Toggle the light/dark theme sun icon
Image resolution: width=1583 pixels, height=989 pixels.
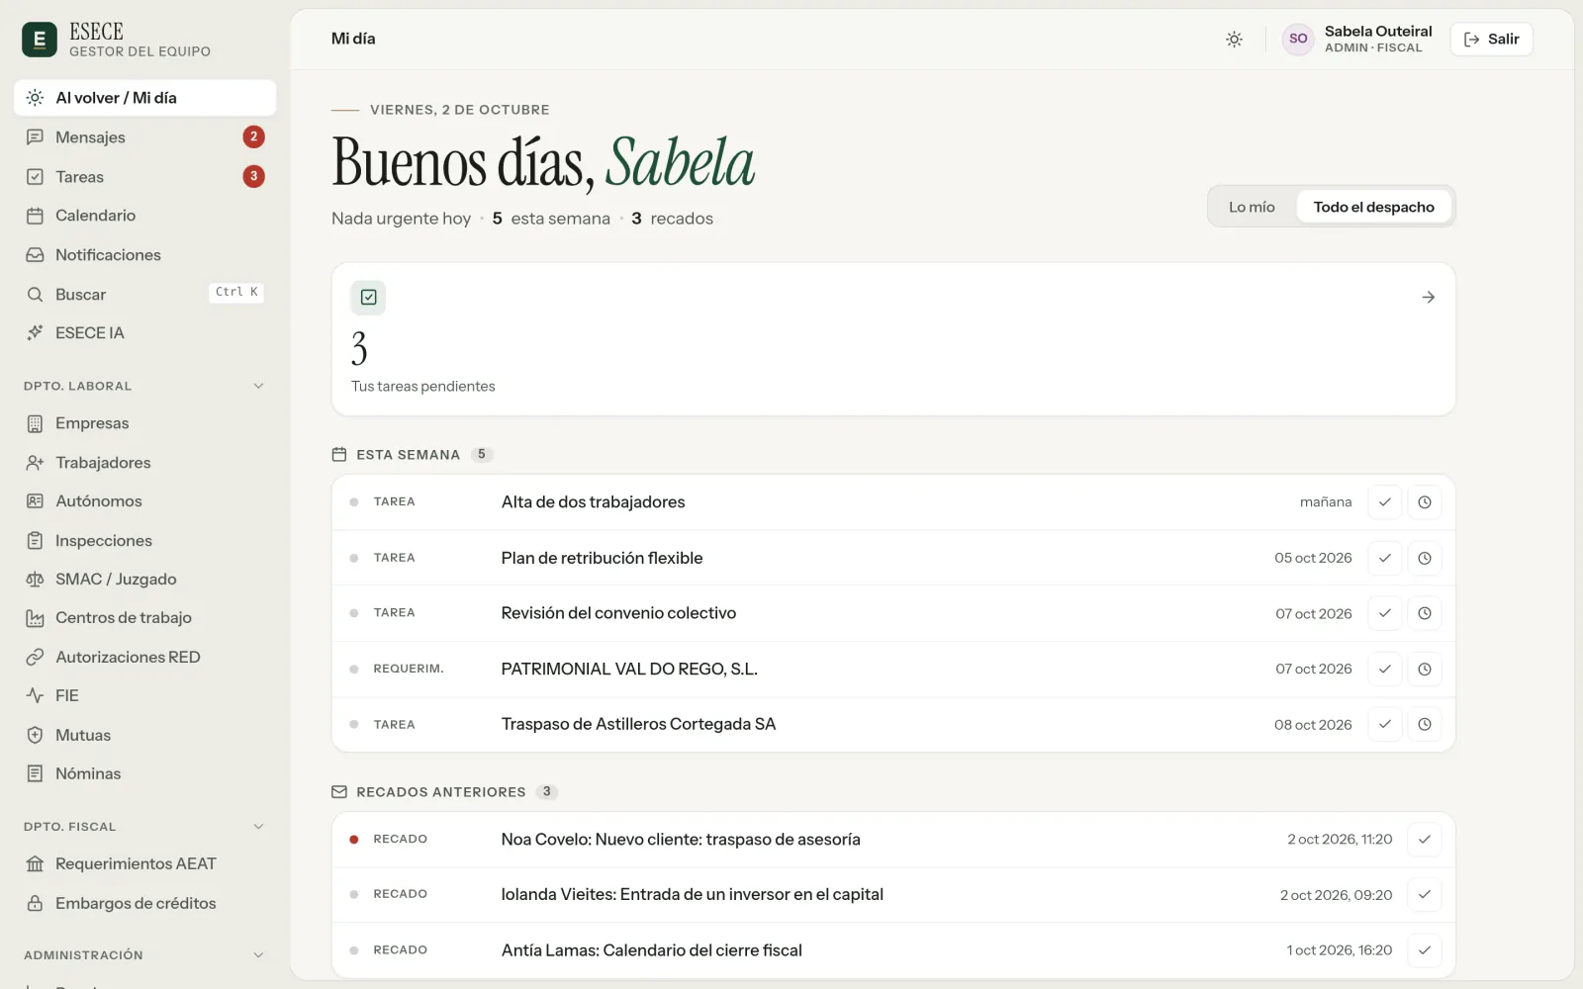[1234, 40]
